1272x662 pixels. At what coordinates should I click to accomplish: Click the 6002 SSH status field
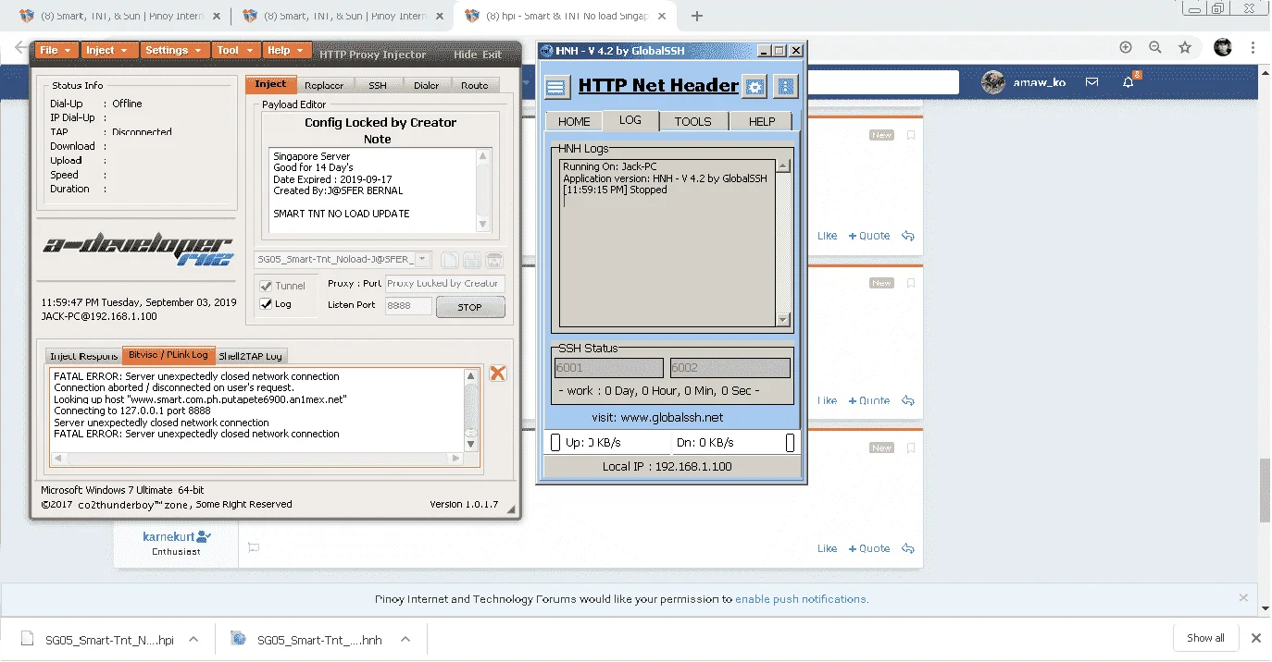pyautogui.click(x=730, y=368)
